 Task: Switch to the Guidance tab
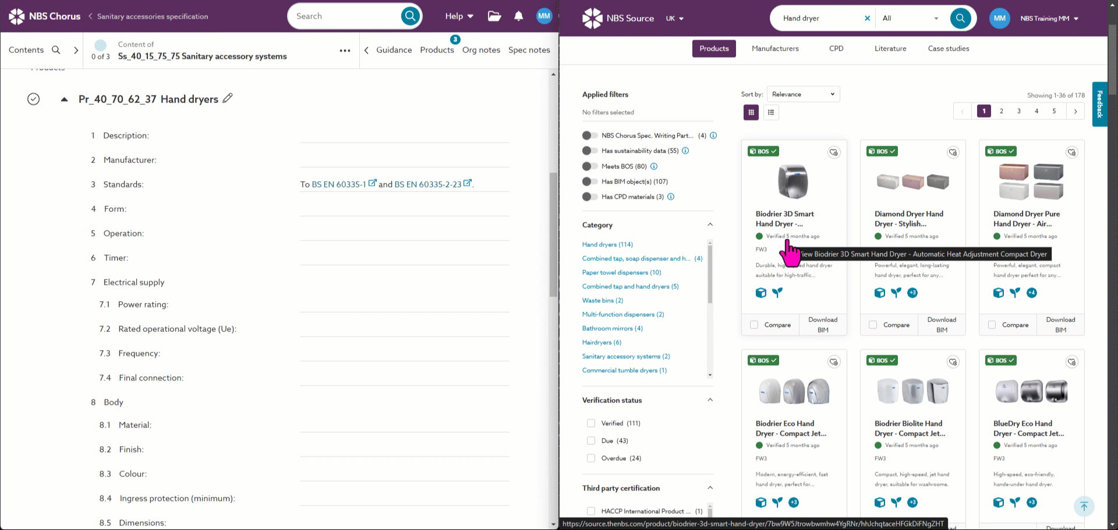click(x=394, y=50)
